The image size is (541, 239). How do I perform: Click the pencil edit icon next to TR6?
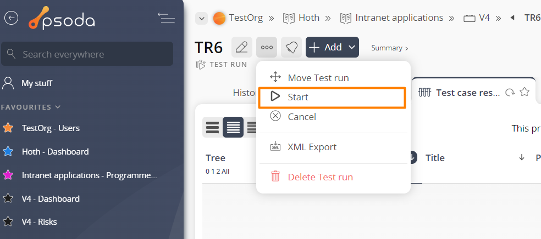point(242,47)
